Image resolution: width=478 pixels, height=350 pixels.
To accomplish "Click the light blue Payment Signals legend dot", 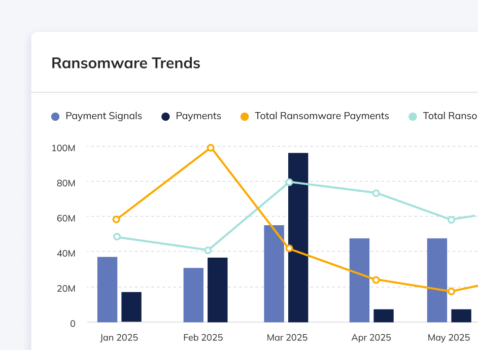I will pos(56,117).
